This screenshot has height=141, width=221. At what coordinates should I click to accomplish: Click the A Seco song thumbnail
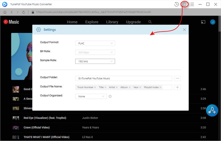point(16,99)
